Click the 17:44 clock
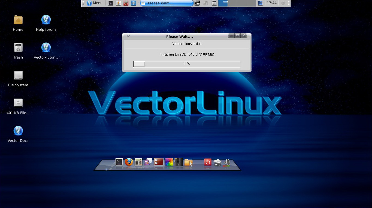This screenshot has height=208, width=372. 271,3
